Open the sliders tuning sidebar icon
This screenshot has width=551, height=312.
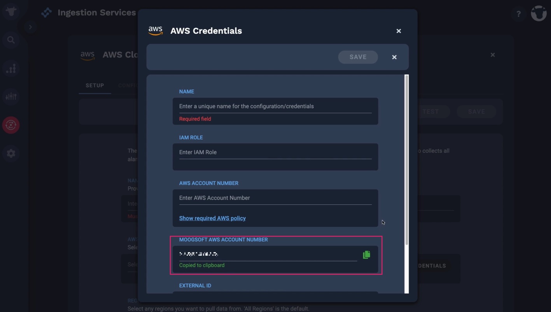pyautogui.click(x=11, y=96)
